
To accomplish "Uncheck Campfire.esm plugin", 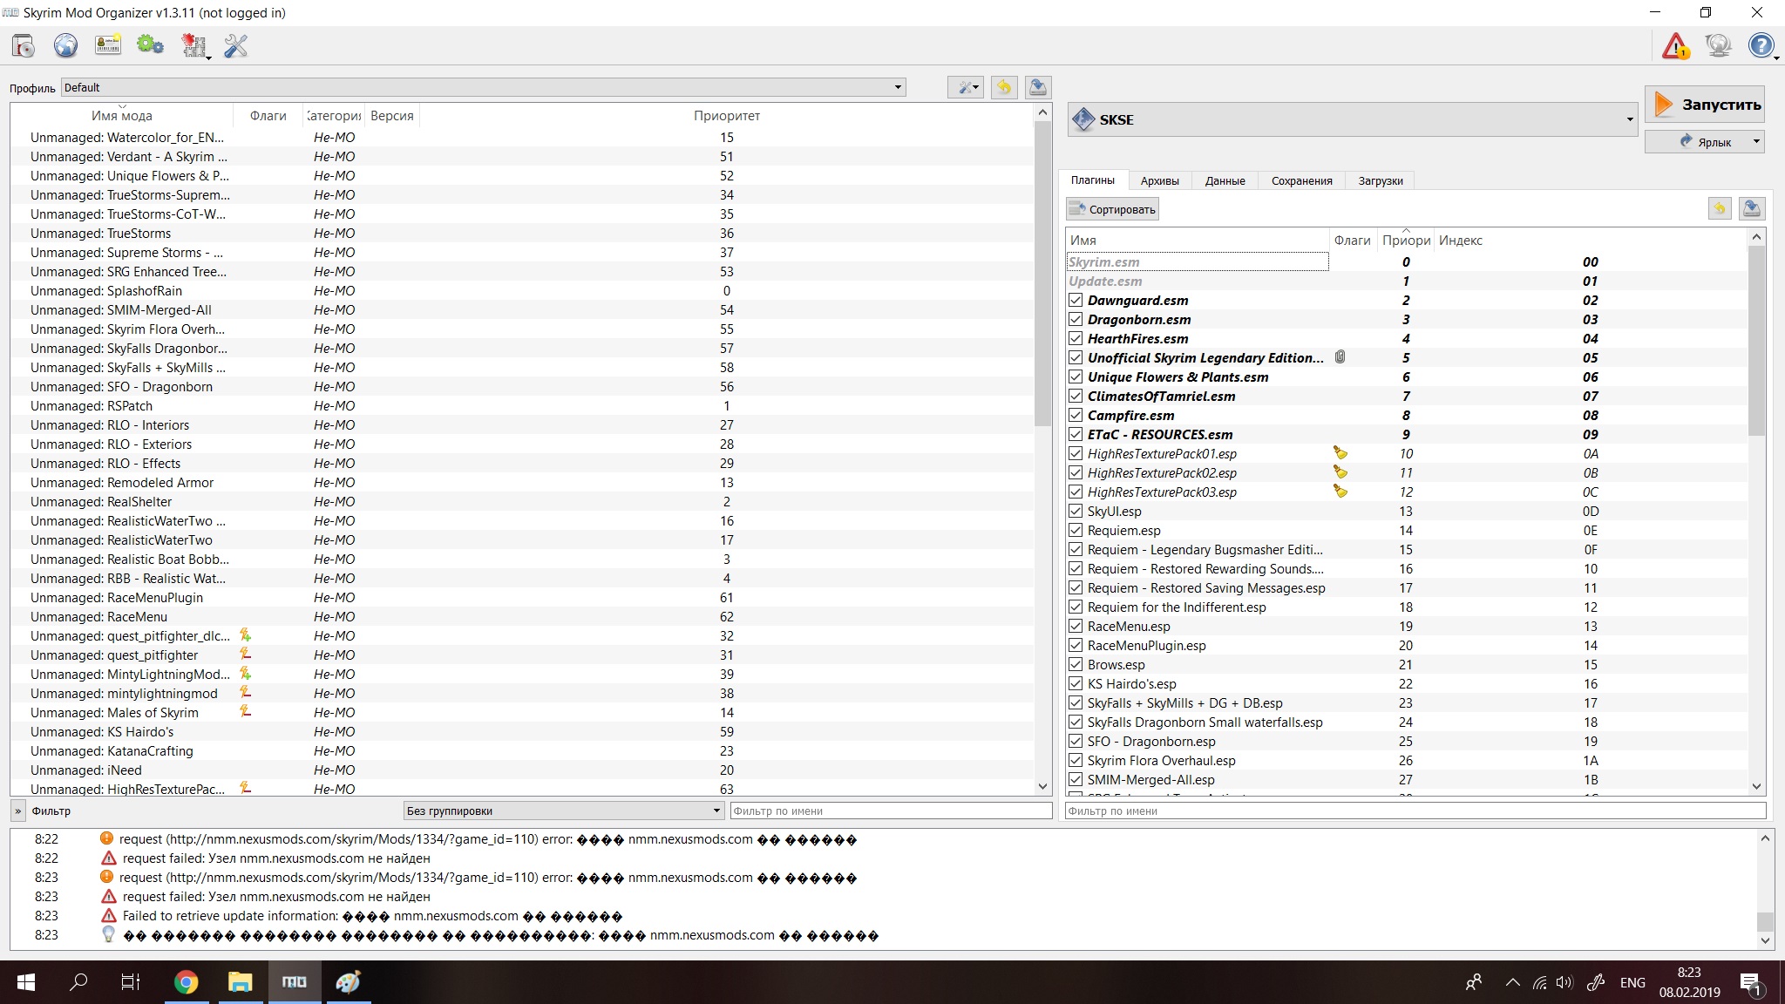I will tap(1076, 415).
